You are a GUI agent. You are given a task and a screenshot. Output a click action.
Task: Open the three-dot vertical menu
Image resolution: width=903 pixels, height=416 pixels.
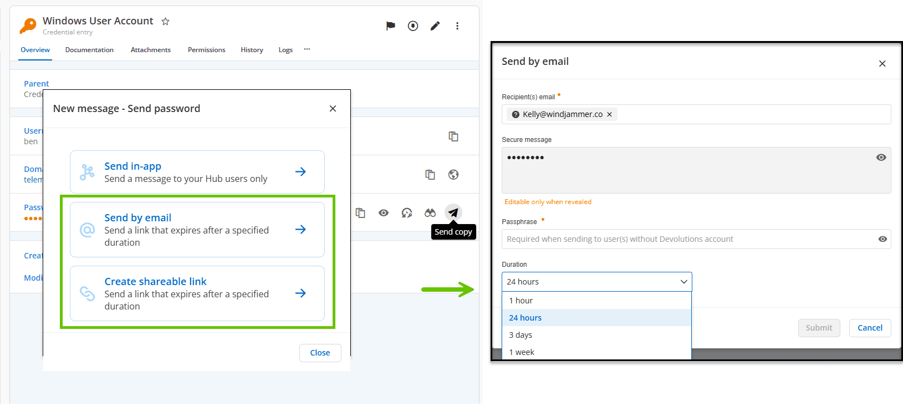point(457,26)
